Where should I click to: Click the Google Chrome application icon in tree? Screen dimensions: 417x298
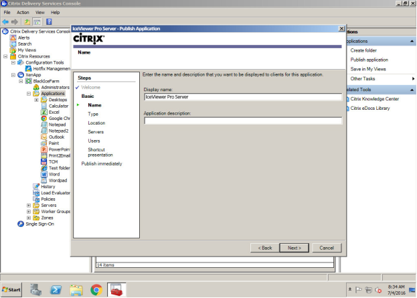pyautogui.click(x=44, y=119)
